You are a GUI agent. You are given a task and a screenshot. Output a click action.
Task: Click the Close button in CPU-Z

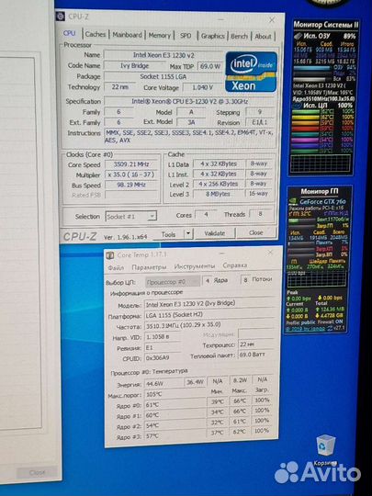click(x=256, y=232)
